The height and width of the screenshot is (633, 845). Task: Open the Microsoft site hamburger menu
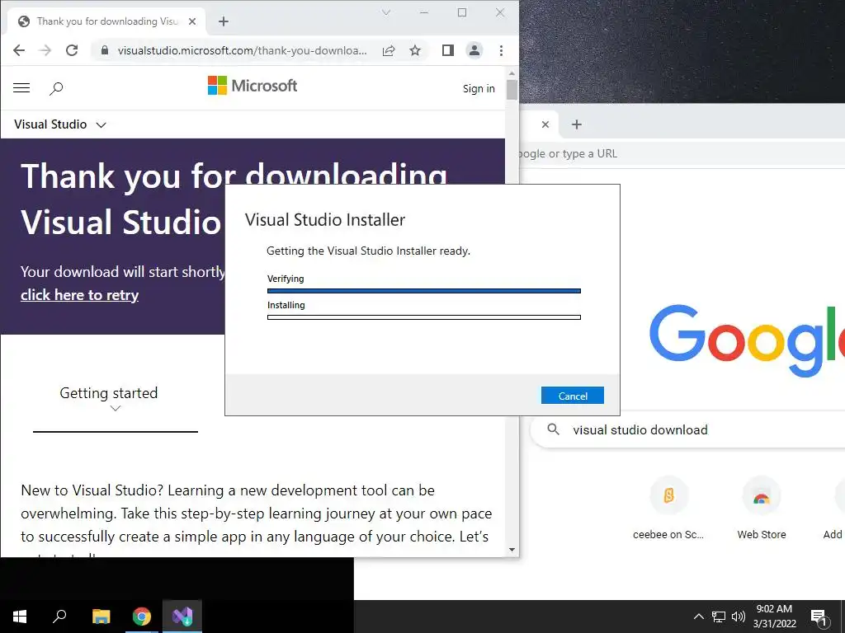pyautogui.click(x=21, y=87)
